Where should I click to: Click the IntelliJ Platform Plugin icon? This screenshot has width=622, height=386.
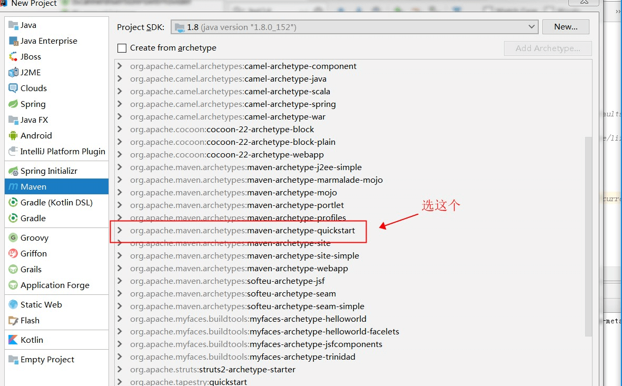pos(13,152)
